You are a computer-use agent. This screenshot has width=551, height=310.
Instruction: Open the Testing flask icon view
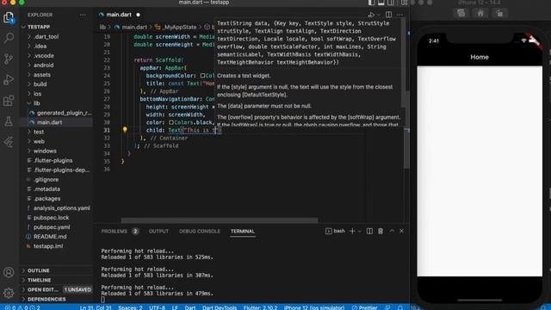9,121
